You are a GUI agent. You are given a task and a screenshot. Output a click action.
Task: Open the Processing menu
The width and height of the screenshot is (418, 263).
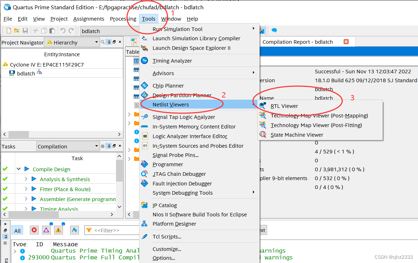[x=123, y=19]
